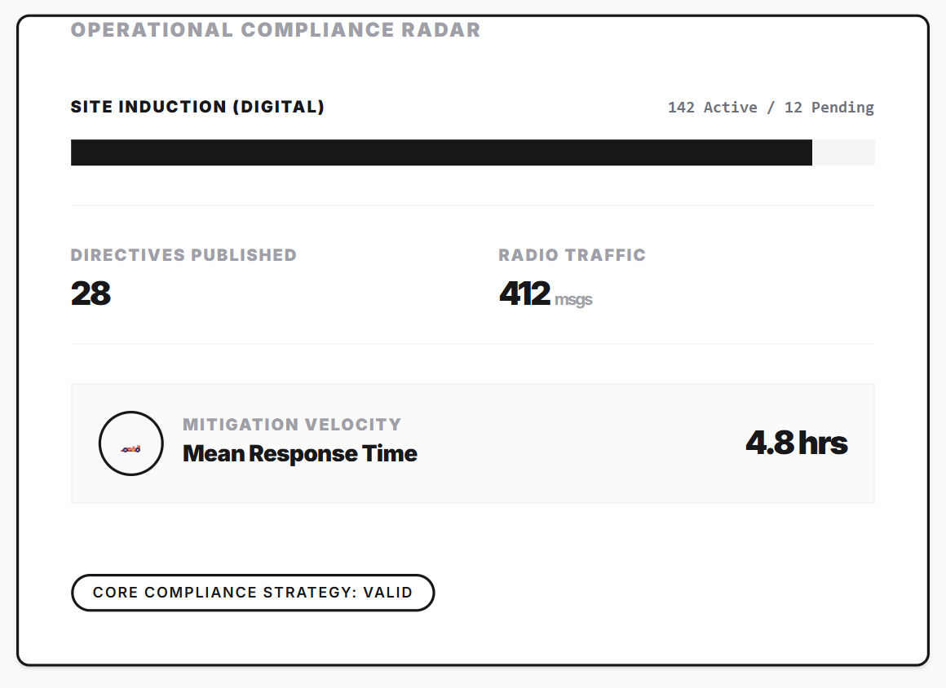Click the Mean Response Time title
The image size is (946, 688).
(x=299, y=453)
